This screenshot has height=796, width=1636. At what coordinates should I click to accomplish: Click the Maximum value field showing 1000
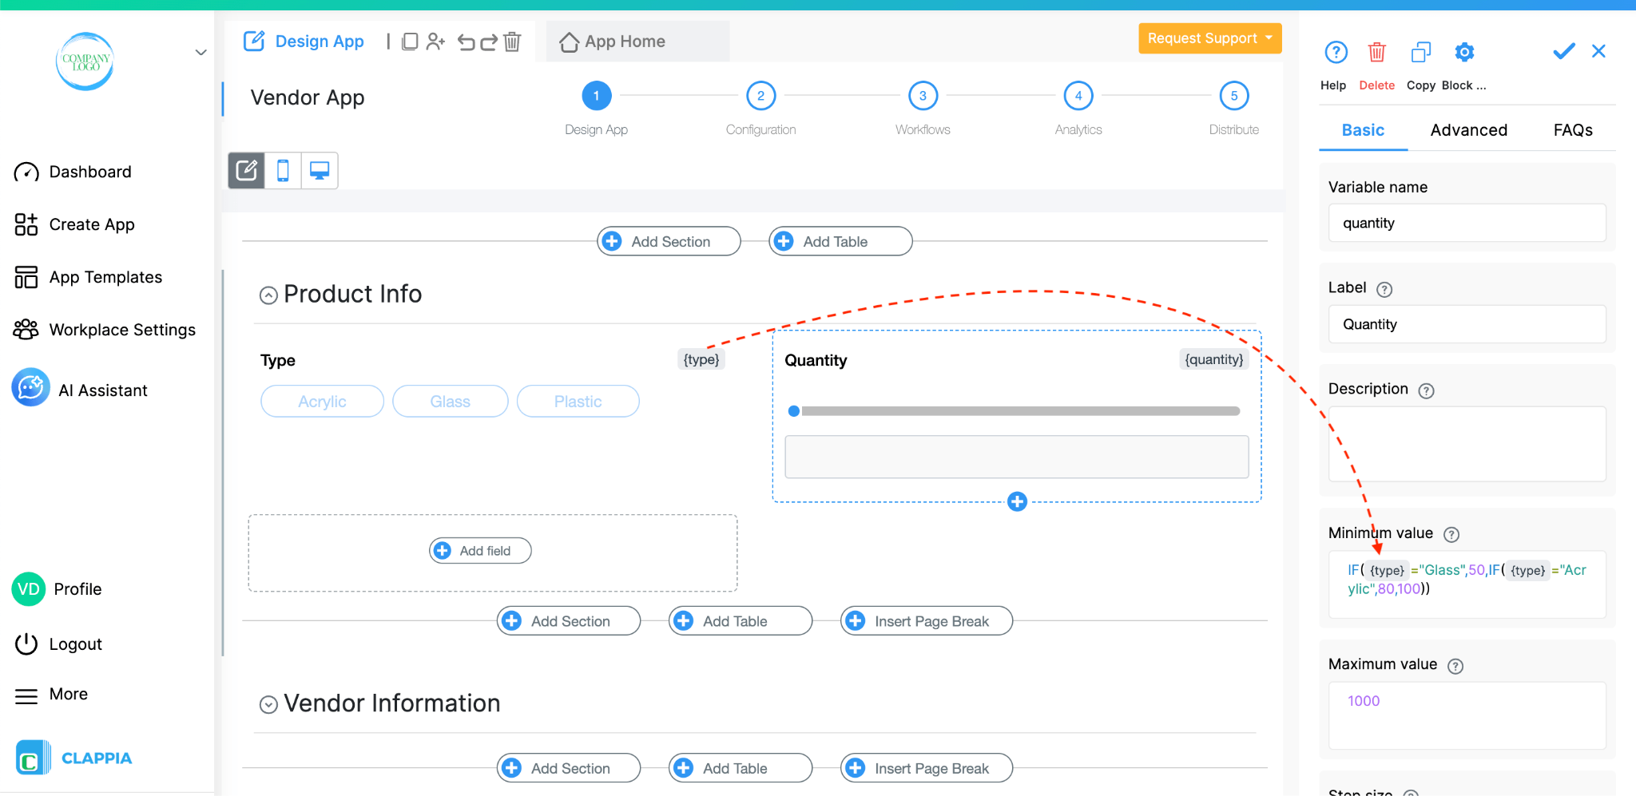pos(1467,715)
